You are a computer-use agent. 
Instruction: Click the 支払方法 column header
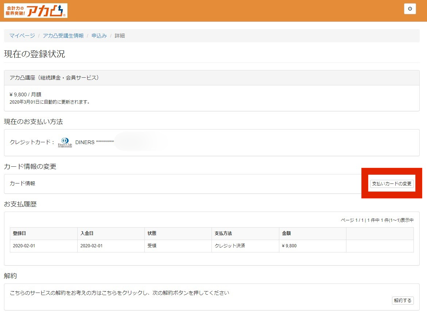pos(224,233)
